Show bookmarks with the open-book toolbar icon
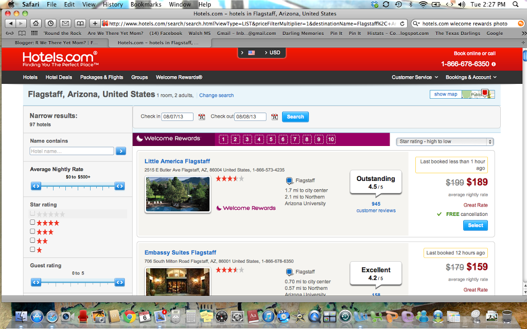The image size is (527, 329). point(80,24)
